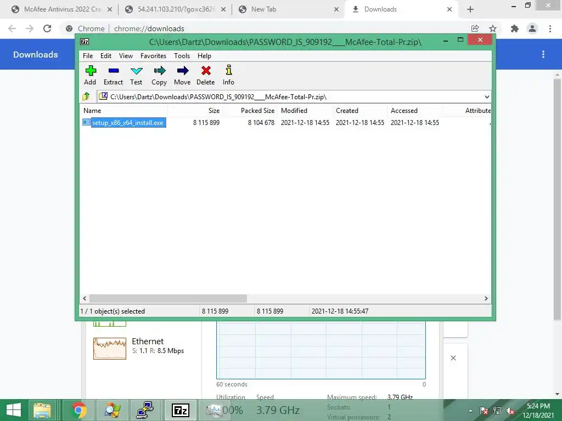Viewport: 562px width, 421px height.
Task: Open the Edit menu
Action: tap(106, 56)
